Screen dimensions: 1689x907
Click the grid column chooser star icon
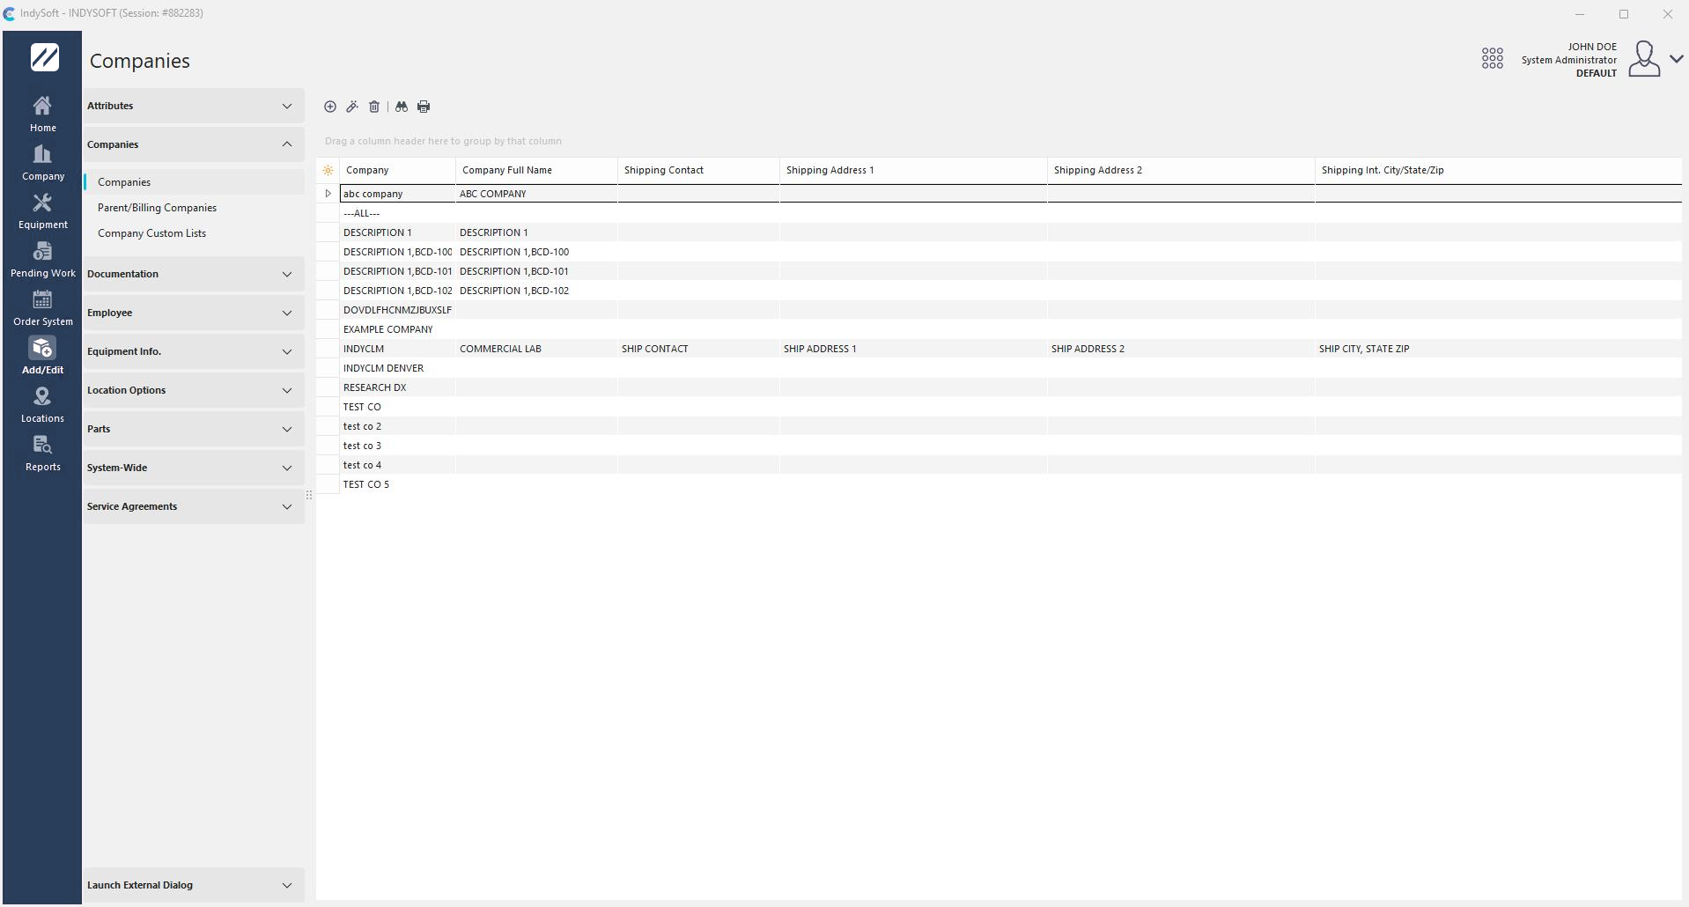(328, 170)
